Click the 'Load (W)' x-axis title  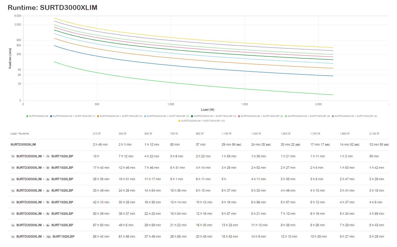(x=208, y=110)
